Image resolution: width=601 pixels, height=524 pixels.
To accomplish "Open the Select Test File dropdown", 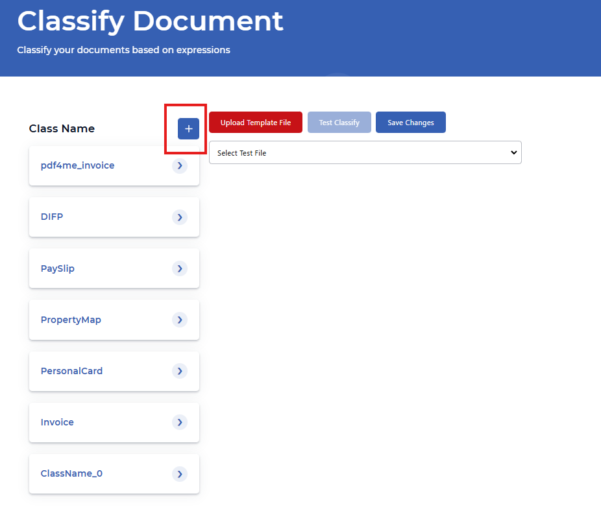I will point(365,152).
